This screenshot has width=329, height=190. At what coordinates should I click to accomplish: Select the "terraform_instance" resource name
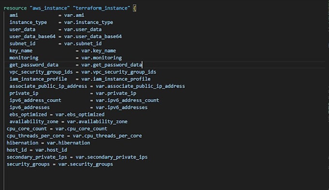point(102,8)
